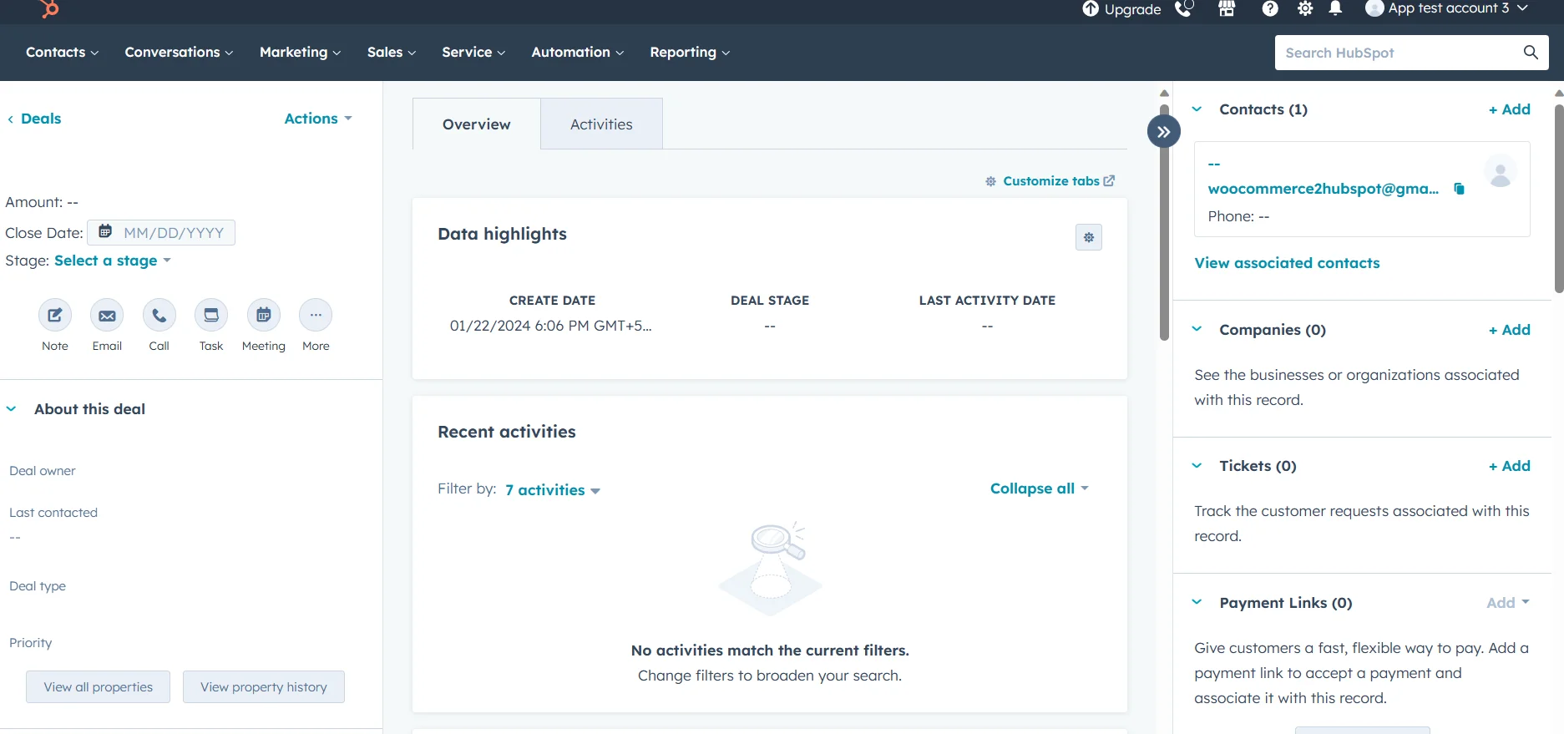Image resolution: width=1564 pixels, height=734 pixels.
Task: Create a Note on this deal
Action: [x=55, y=315]
